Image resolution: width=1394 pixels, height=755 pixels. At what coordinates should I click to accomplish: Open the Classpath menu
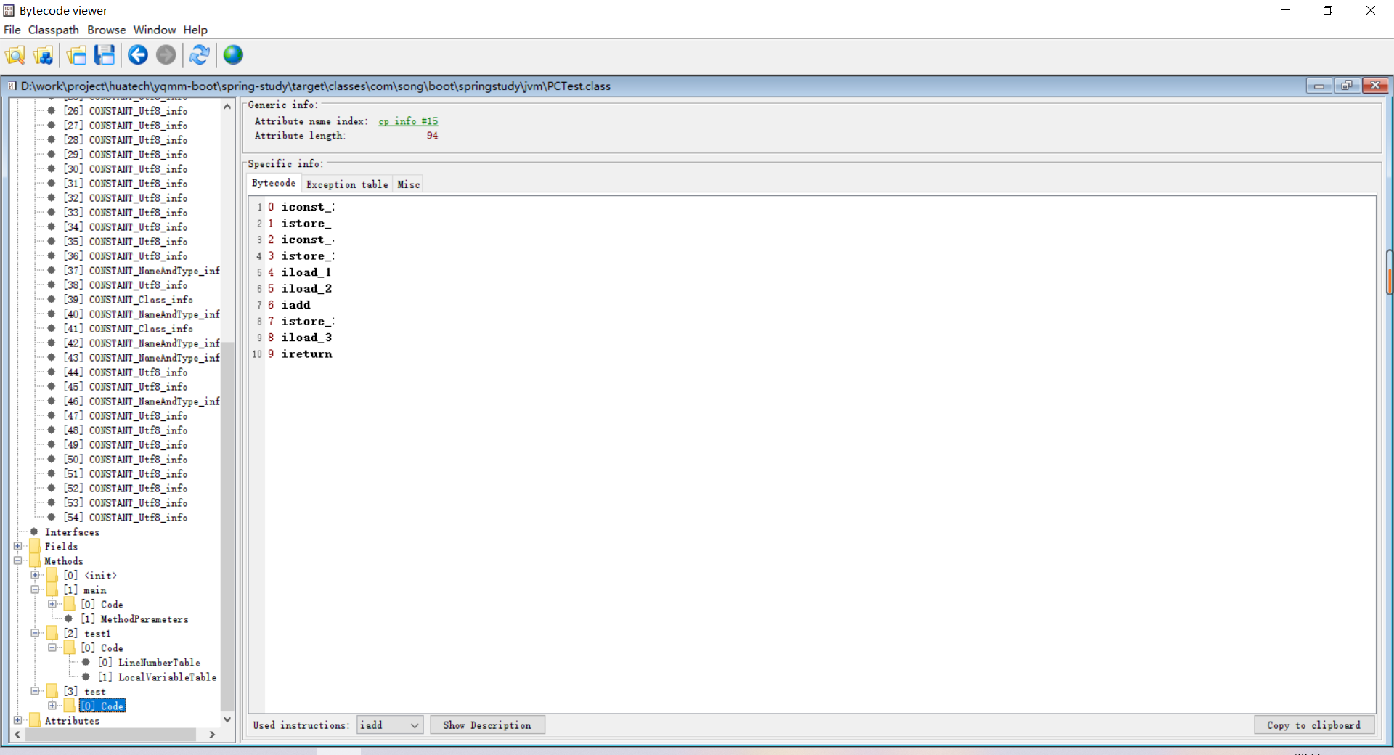coord(54,30)
